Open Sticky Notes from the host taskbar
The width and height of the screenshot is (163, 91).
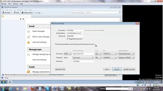(70, 89)
